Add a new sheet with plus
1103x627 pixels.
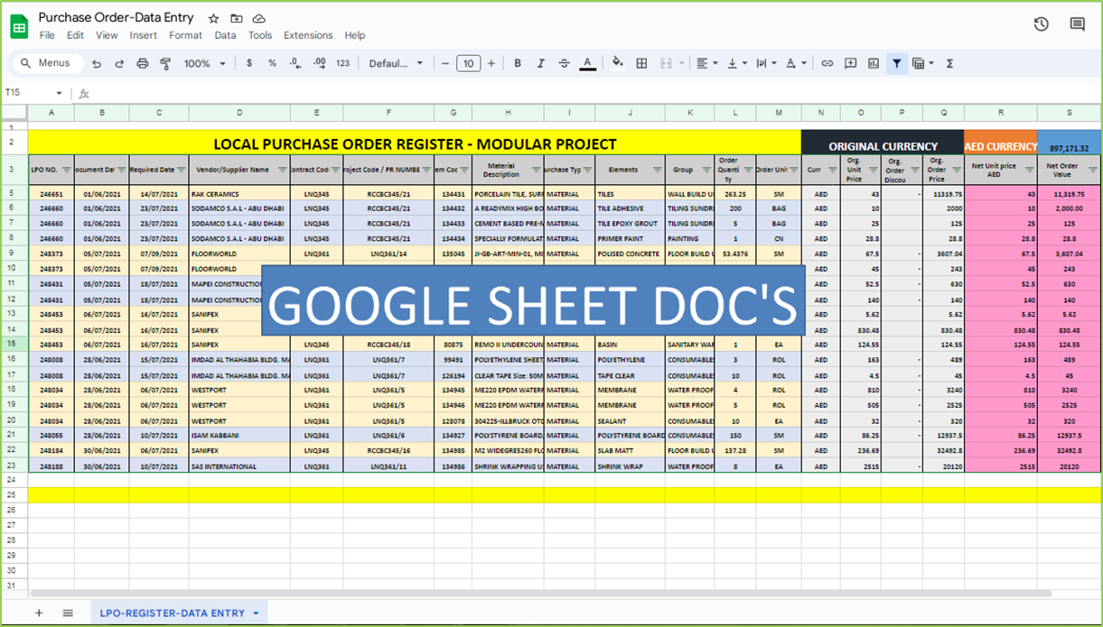click(x=39, y=613)
